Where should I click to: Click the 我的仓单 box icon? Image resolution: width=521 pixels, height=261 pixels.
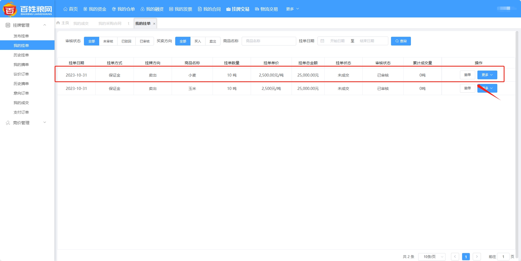tap(114, 9)
